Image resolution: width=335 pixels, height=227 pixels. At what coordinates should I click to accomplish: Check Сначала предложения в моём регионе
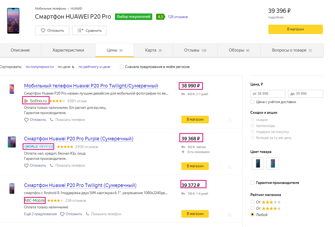click(122, 67)
